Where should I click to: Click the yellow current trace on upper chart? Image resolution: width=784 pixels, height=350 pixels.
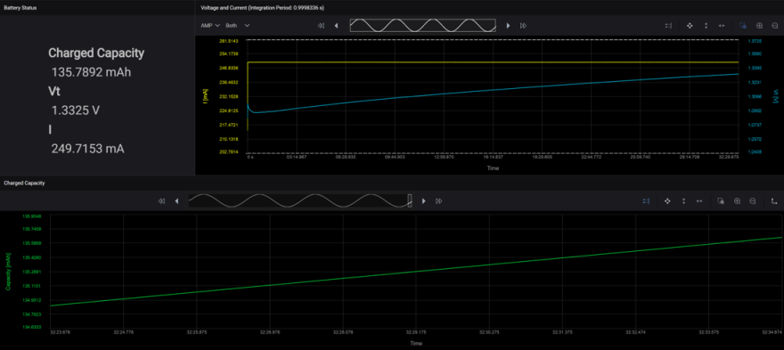[x=493, y=62]
